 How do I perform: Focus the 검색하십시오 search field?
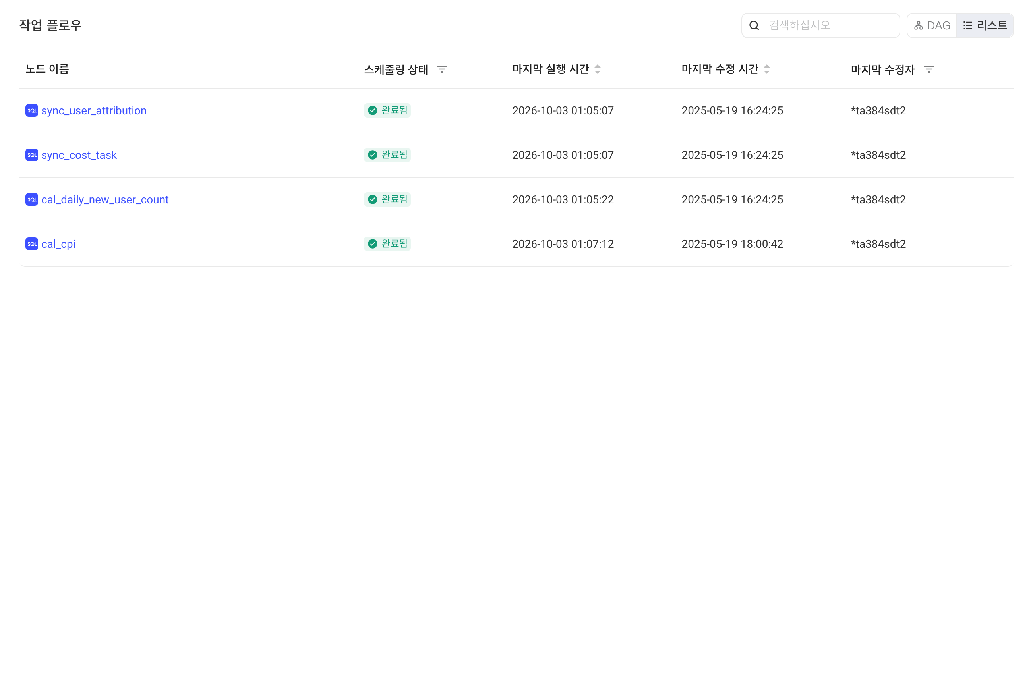point(820,25)
